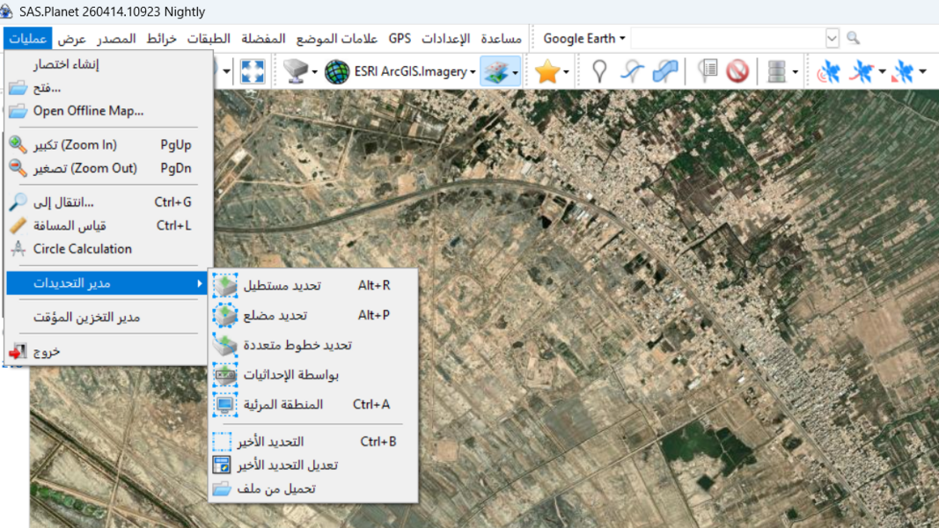
Task: Click the yellow star favorites icon
Action: click(x=547, y=71)
